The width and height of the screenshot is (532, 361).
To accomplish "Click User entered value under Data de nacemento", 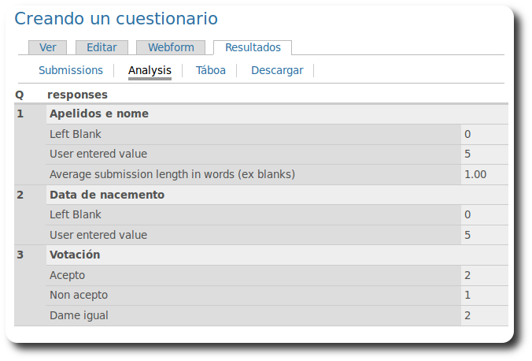I will click(x=98, y=235).
